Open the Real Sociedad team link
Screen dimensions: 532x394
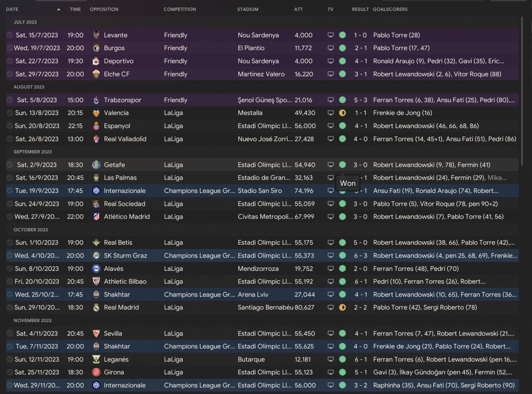coord(124,204)
